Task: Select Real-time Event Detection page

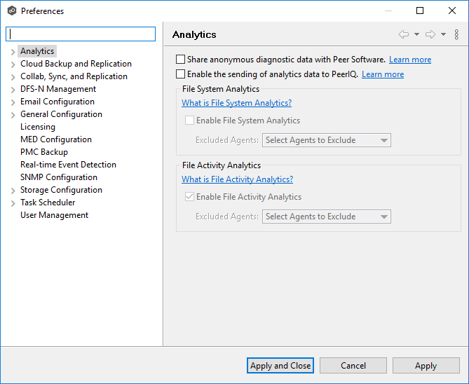Action: (68, 165)
